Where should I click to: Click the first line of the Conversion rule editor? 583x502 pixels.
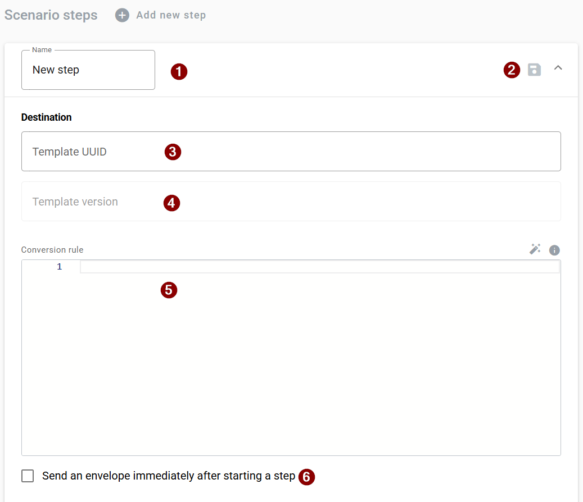pyautogui.click(x=319, y=267)
